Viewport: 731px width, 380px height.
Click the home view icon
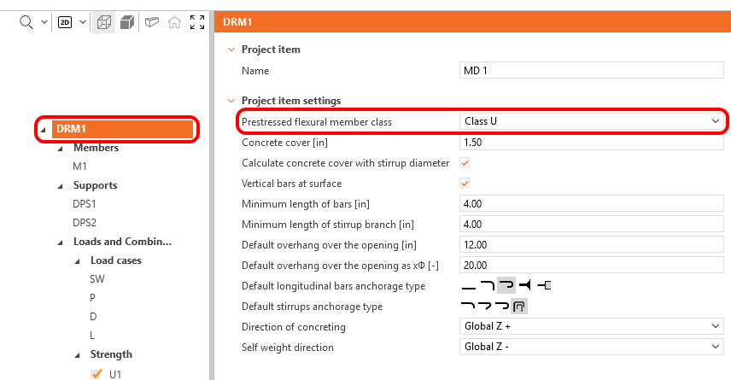[x=174, y=22]
